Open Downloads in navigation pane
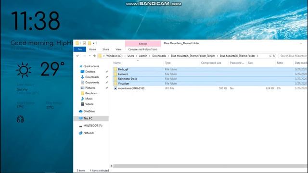Viewport: 308px width, 173px height. click(x=92, y=77)
